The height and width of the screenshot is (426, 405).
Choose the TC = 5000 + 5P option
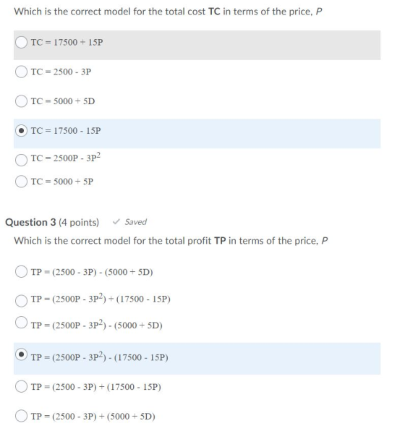pos(21,182)
